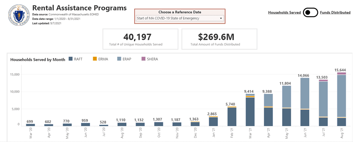Image resolution: width=353 pixels, height=142 pixels.
Task: Select the RAFT legend color swatch
Action: tap(70, 59)
